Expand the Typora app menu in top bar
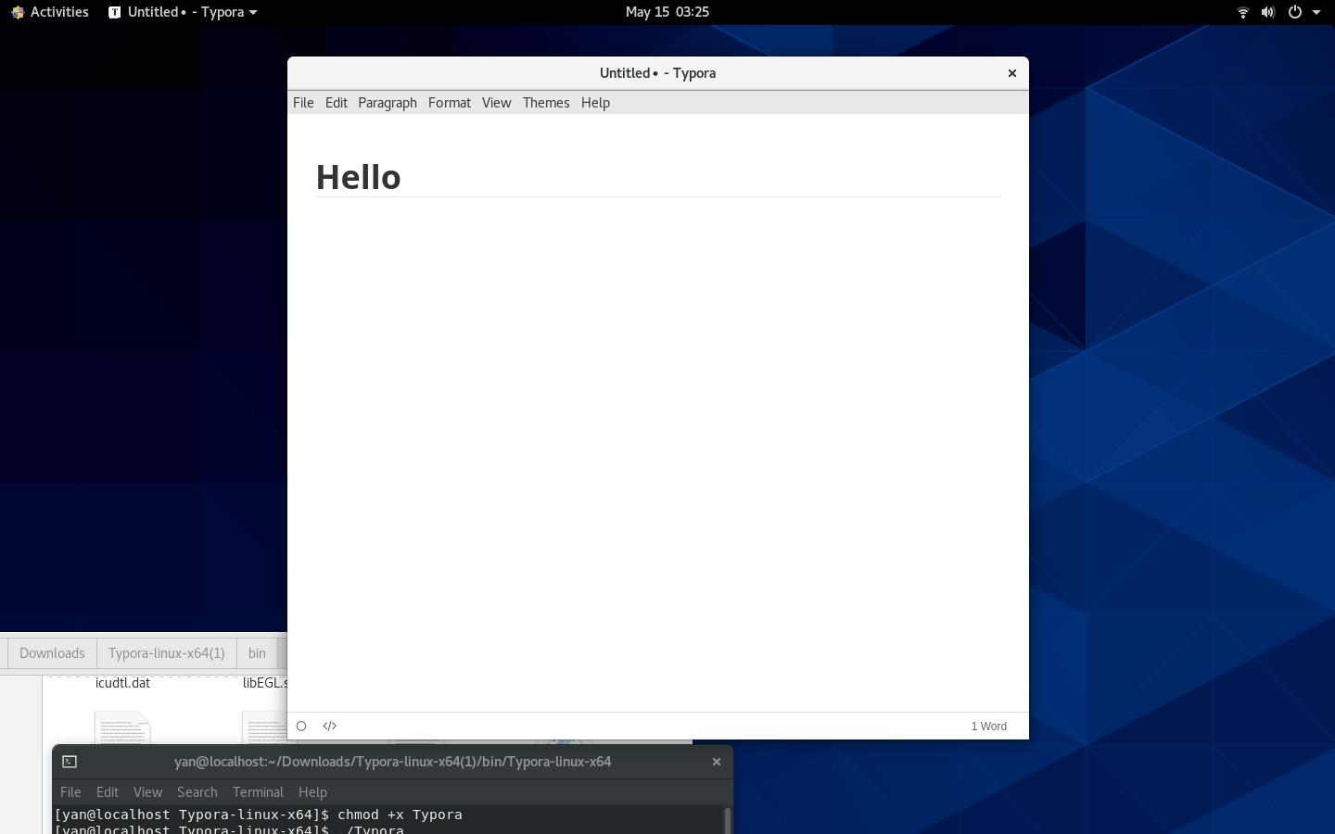Viewport: 1335px width, 834px height. [183, 12]
